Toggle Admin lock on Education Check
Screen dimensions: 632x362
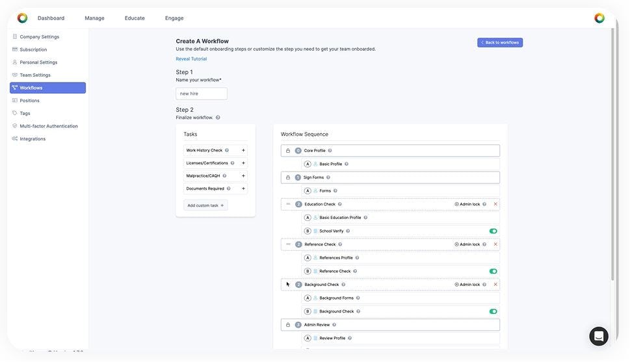coord(467,204)
